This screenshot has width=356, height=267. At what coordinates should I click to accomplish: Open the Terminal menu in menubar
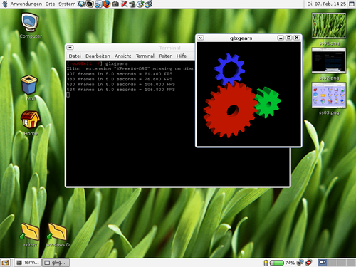(x=145, y=56)
